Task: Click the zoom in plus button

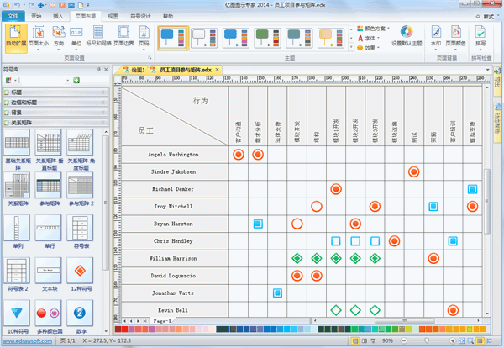Action: coord(453,341)
